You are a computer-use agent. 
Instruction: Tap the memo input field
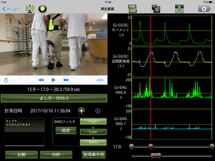pos(25,132)
